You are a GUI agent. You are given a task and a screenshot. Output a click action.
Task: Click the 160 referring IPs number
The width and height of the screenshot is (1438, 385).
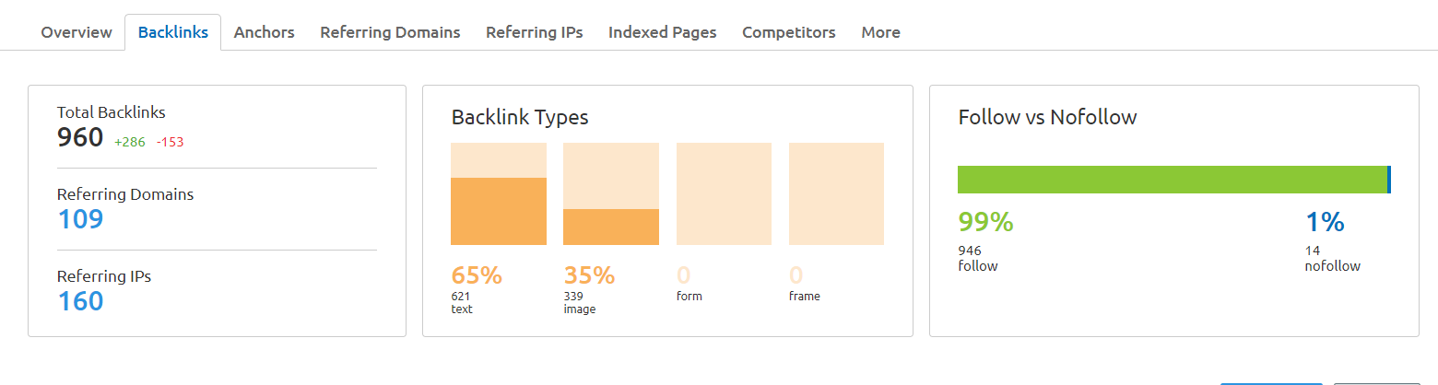tap(80, 301)
